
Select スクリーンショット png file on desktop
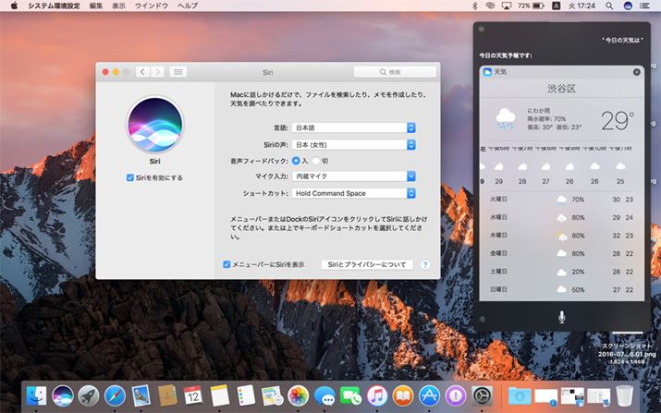click(x=627, y=353)
